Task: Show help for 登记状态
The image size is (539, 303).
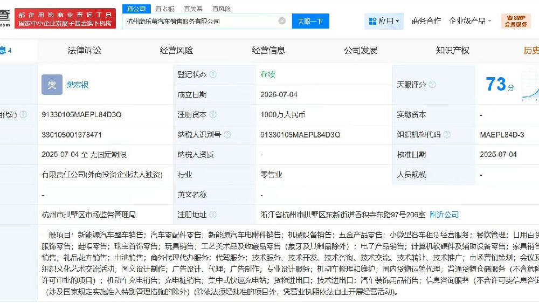Action: click(x=213, y=74)
